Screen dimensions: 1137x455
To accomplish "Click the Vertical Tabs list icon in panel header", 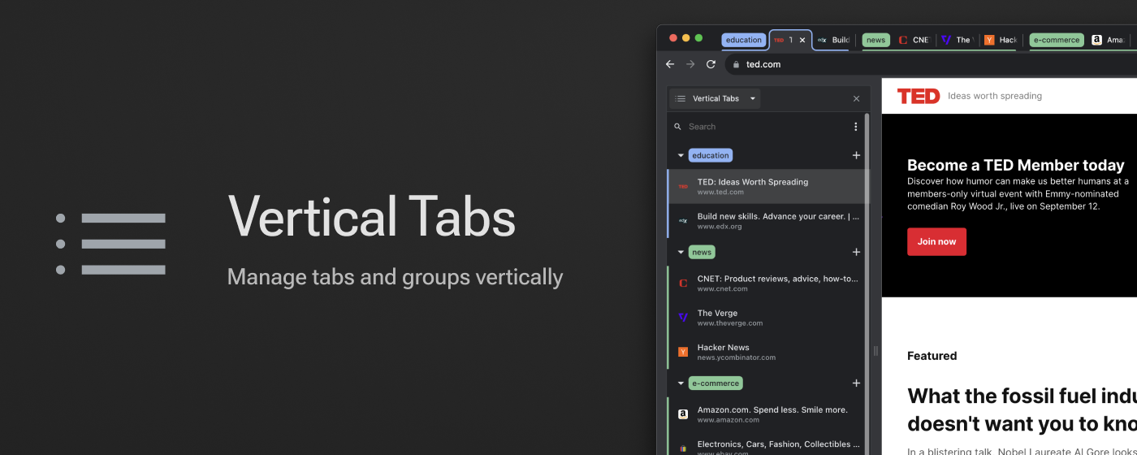I will tap(681, 98).
